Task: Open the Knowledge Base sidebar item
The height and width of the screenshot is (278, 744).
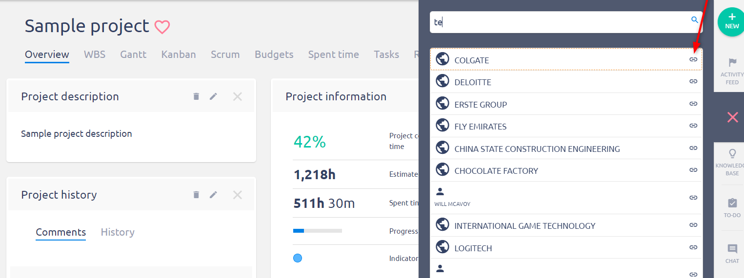Action: 732,162
